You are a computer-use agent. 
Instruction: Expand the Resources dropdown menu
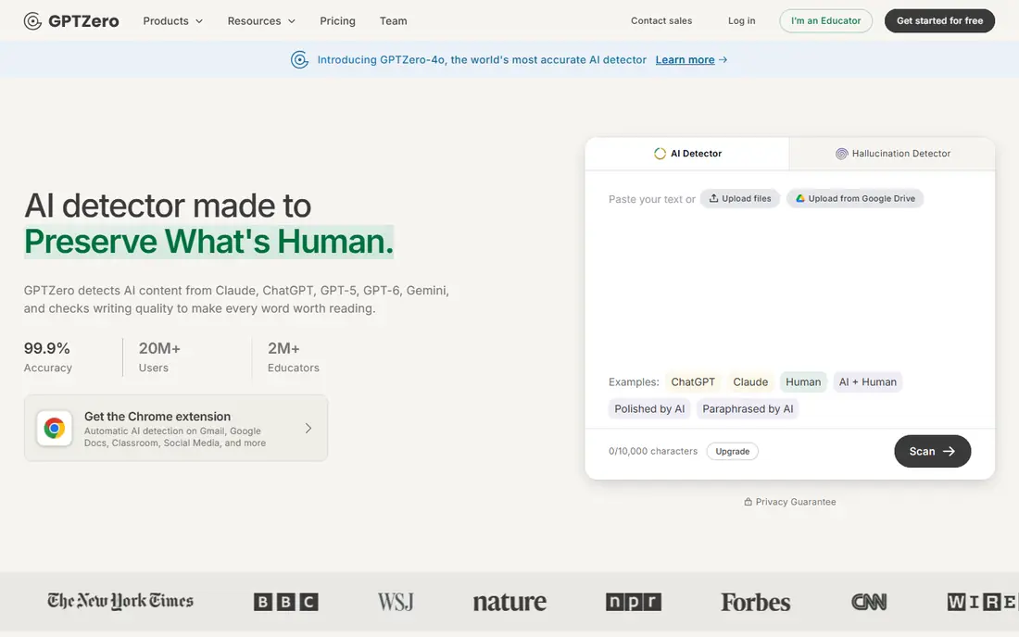[x=261, y=20]
